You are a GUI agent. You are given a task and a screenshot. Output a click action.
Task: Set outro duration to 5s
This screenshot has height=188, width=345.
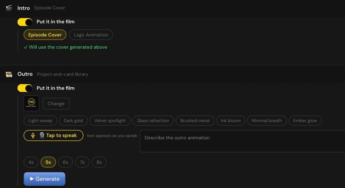click(48, 162)
